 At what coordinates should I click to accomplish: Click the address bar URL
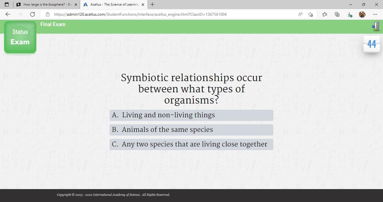(140, 14)
